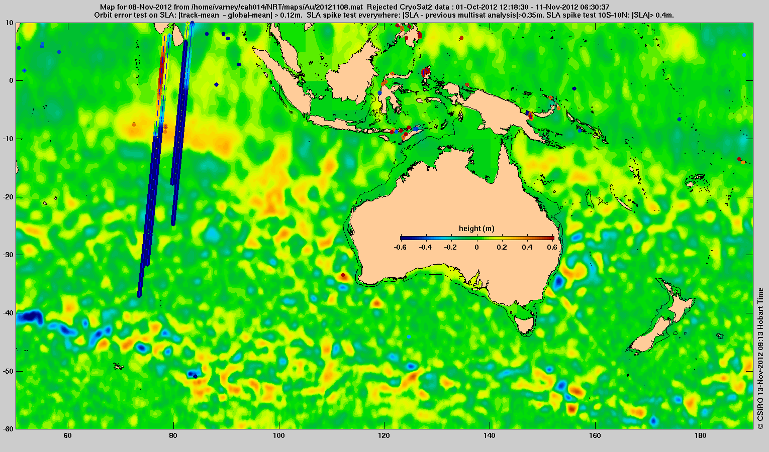This screenshot has width=769, height=452.
Task: Click the 'Orbit error test on SLA' subtitle line
Action: click(384, 16)
